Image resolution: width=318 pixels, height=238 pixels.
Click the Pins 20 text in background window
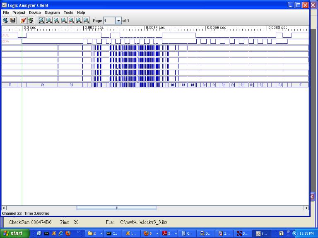coord(69,222)
